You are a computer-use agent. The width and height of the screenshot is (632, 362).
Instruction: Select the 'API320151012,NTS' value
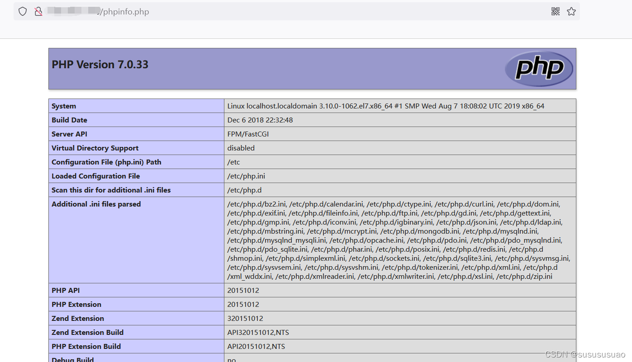coord(258,333)
